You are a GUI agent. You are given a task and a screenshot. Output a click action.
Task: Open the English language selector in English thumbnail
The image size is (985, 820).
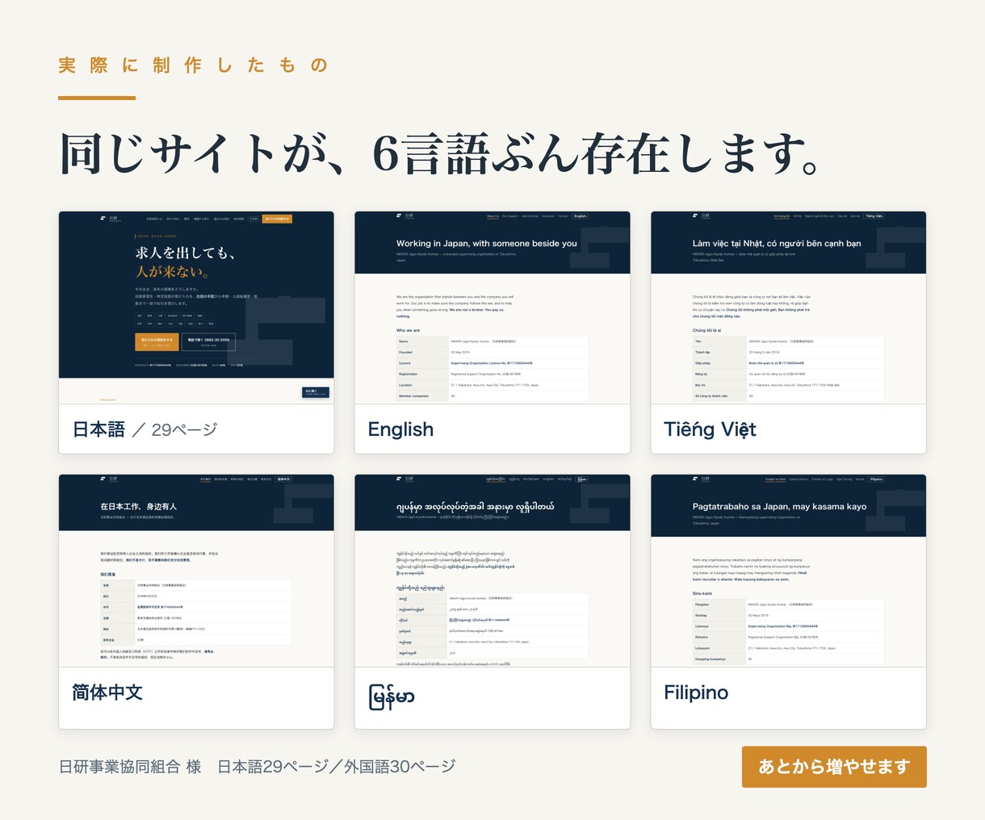(581, 216)
